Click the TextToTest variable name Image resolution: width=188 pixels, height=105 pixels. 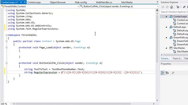pos(41,69)
